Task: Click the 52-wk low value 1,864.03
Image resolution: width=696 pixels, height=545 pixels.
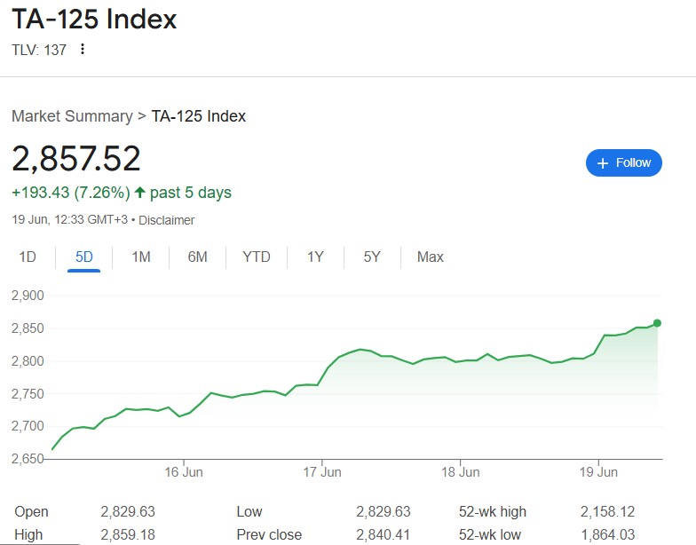Action: (607, 534)
